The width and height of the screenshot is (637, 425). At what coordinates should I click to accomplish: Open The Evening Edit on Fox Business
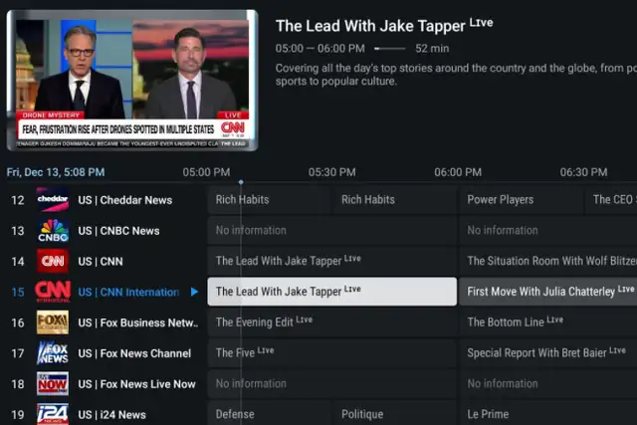pyautogui.click(x=332, y=322)
